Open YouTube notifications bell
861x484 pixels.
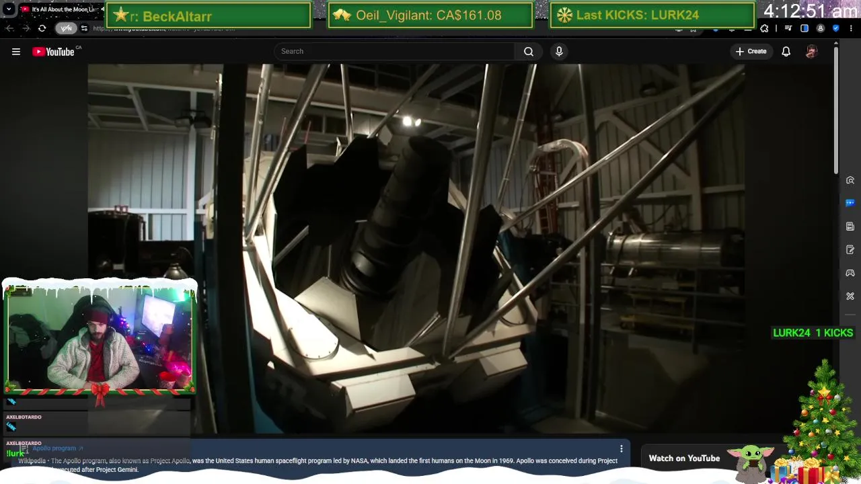point(786,51)
